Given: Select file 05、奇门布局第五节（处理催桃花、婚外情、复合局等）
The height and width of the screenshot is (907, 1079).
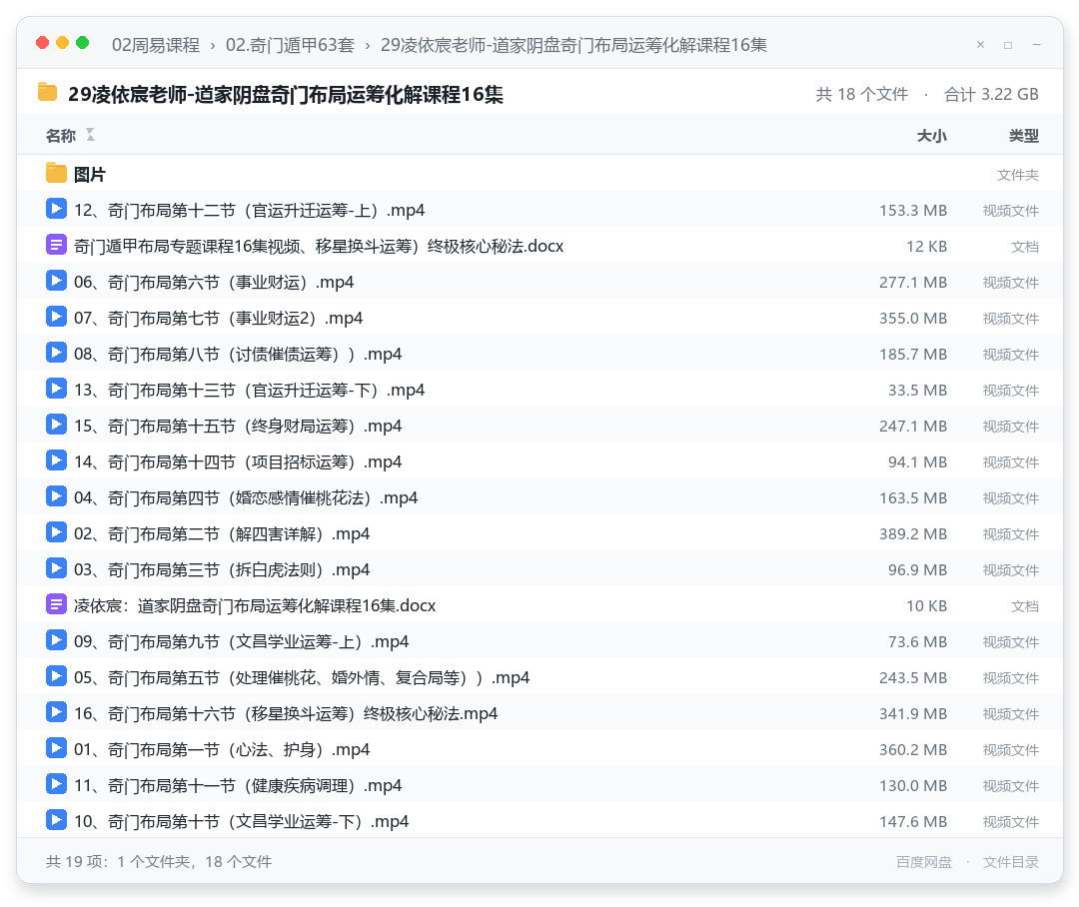Looking at the screenshot, I should 302,678.
